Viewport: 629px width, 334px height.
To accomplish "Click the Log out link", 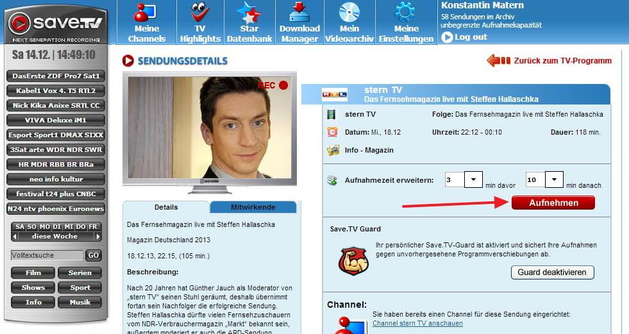I will tap(471, 37).
